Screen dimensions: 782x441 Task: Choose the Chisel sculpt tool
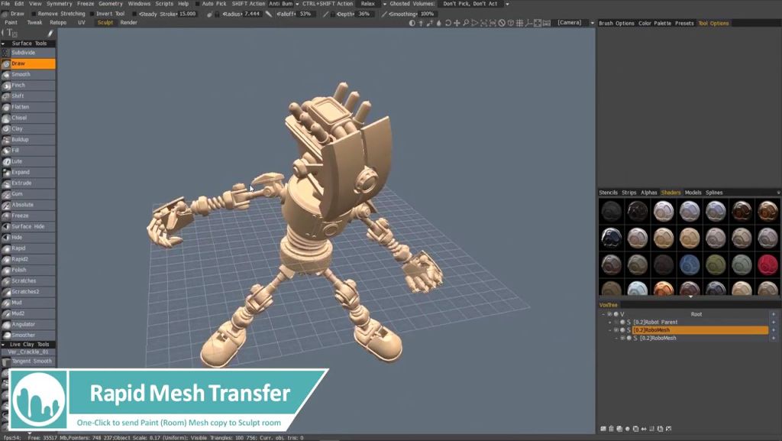[28, 118]
